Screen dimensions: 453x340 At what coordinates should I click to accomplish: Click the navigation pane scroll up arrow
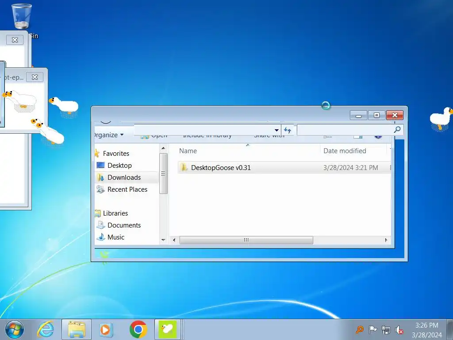coord(163,148)
